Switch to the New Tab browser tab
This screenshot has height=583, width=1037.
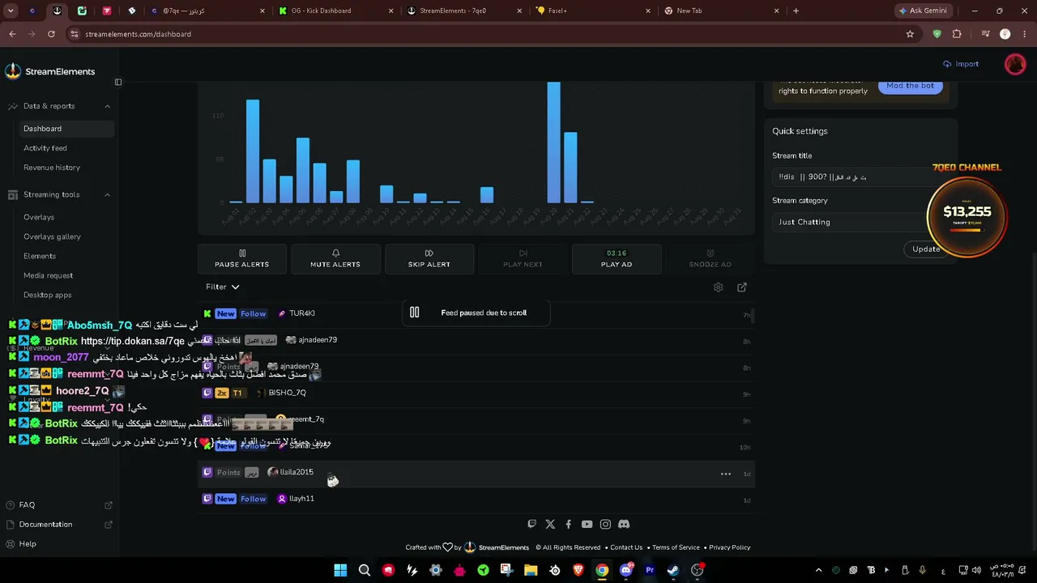pyautogui.click(x=721, y=11)
